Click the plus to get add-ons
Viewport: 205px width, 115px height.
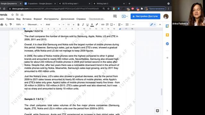click(167, 58)
